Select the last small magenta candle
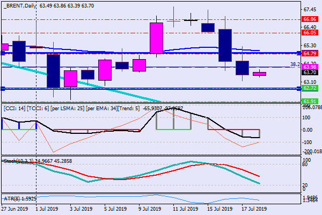 tap(259, 73)
